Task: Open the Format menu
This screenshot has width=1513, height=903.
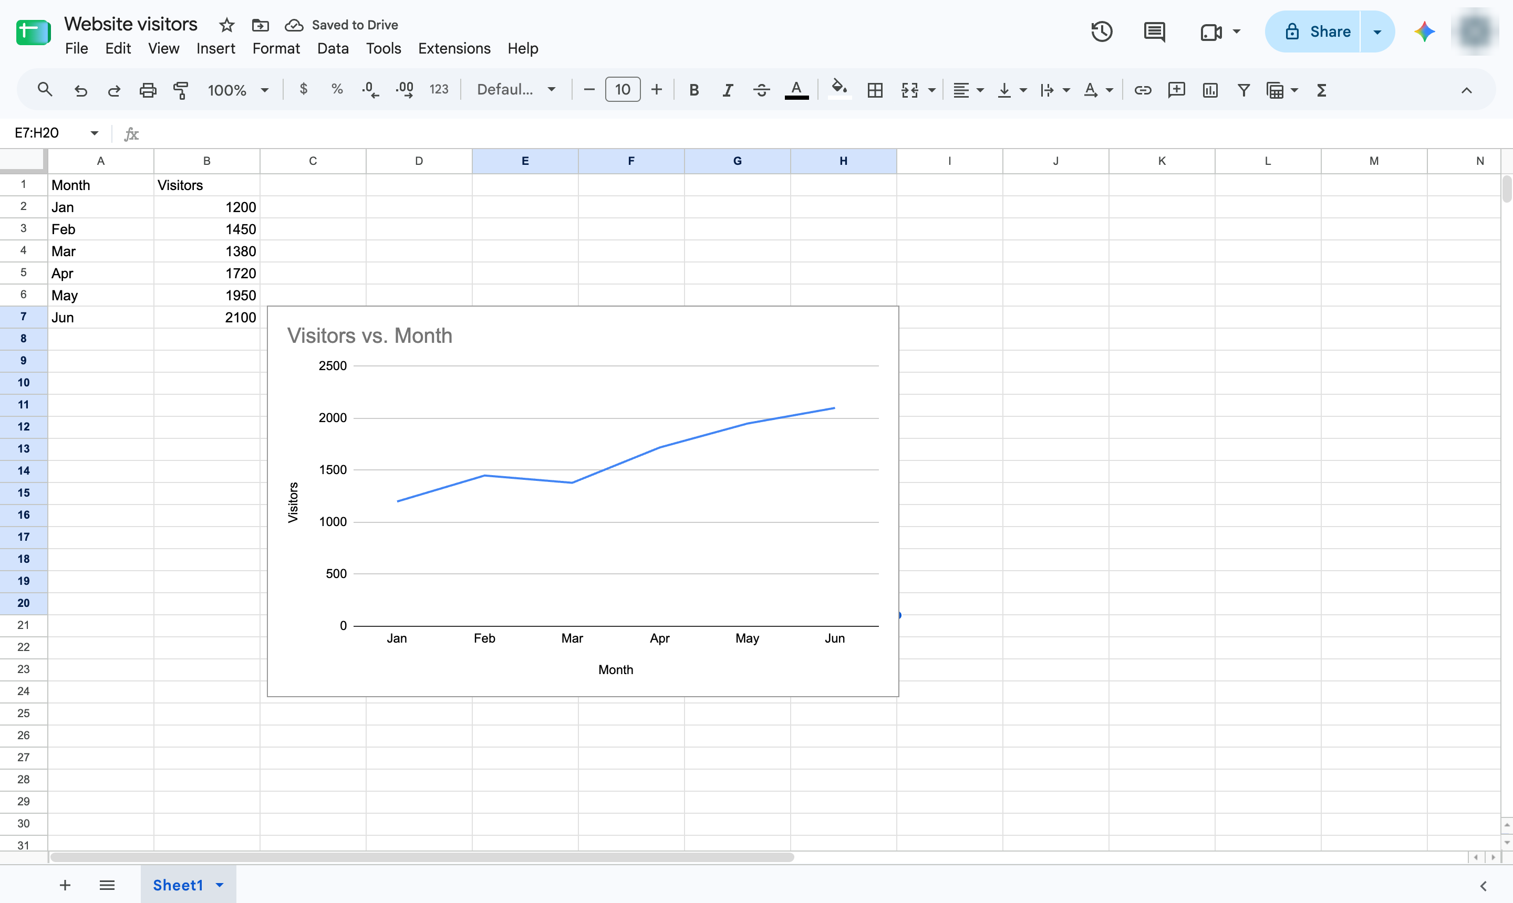Action: (x=276, y=48)
